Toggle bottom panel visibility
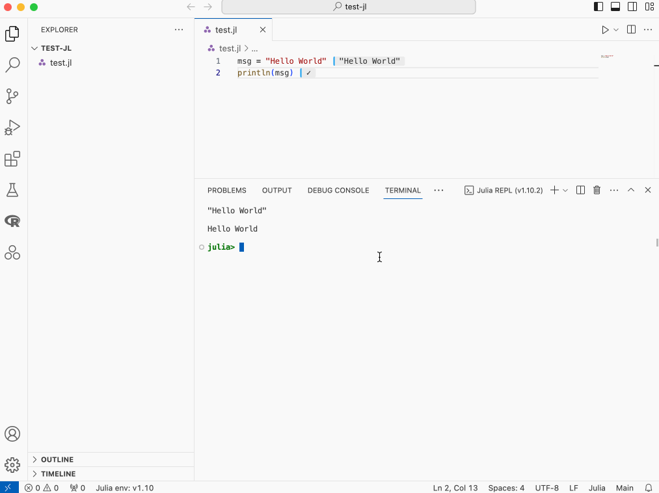Viewport: 659px width, 493px height. 615,7
